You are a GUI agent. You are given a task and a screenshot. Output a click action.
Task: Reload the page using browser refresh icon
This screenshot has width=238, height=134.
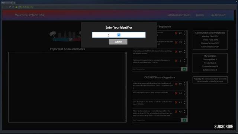pyautogui.click(x=10, y=7)
